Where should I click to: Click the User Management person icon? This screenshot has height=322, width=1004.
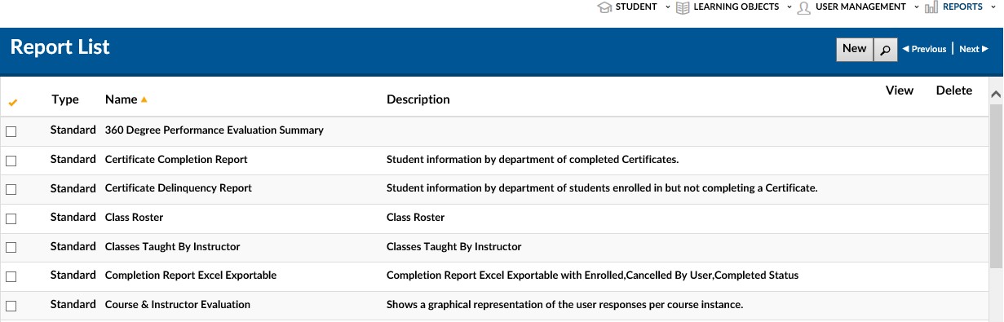(x=804, y=7)
